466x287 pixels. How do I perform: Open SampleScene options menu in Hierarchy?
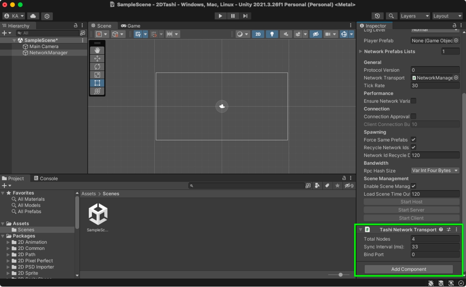[83, 40]
